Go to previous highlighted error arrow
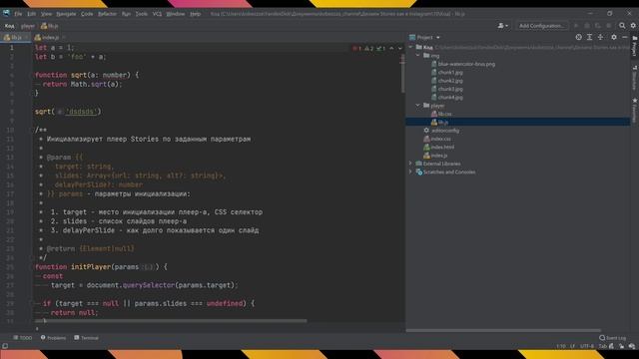 pyautogui.click(x=391, y=48)
